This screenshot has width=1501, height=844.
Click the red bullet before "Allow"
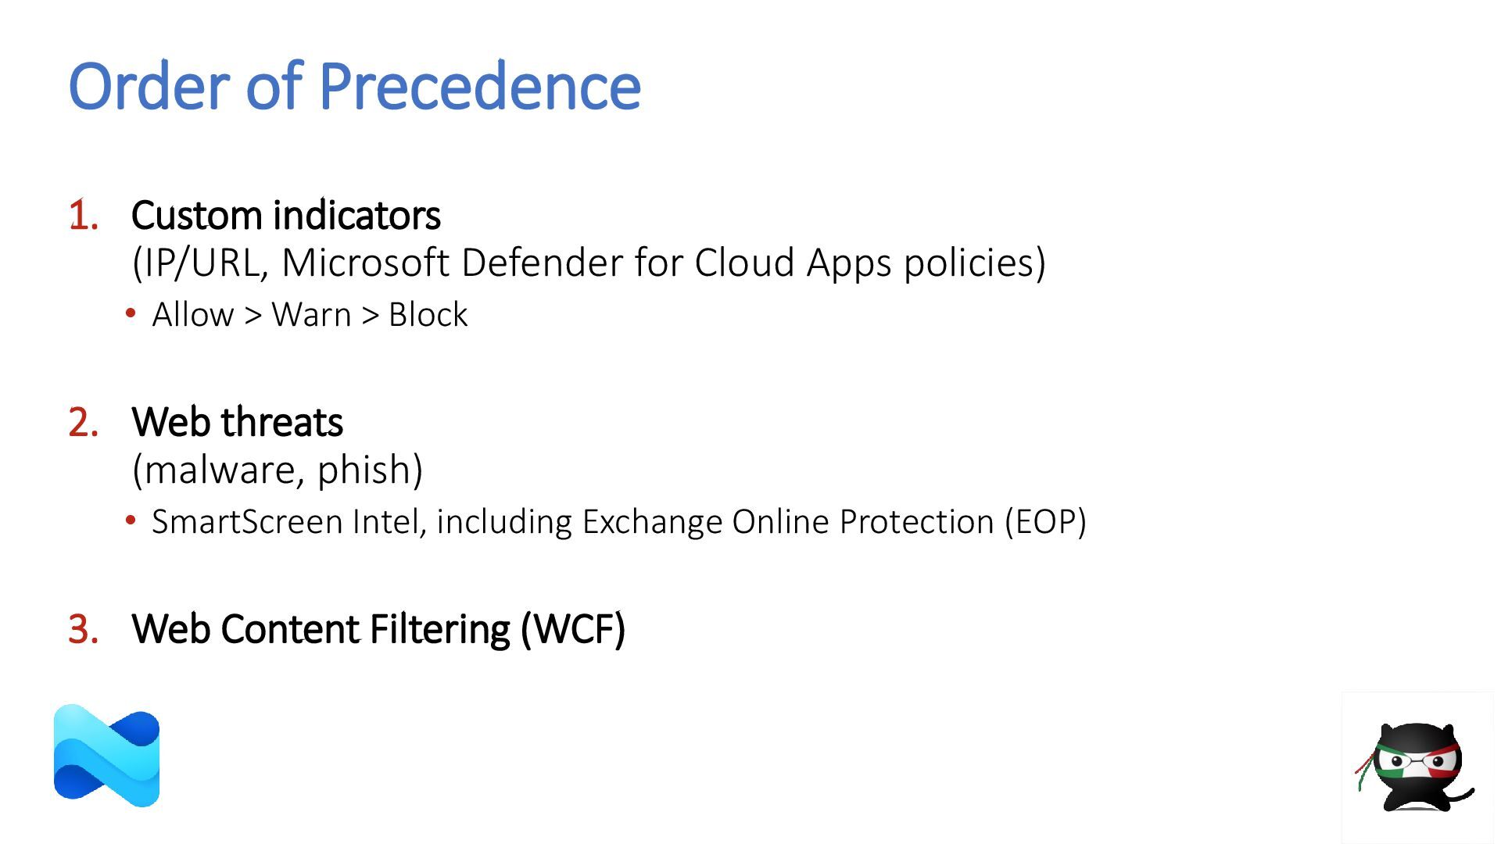pos(131,314)
